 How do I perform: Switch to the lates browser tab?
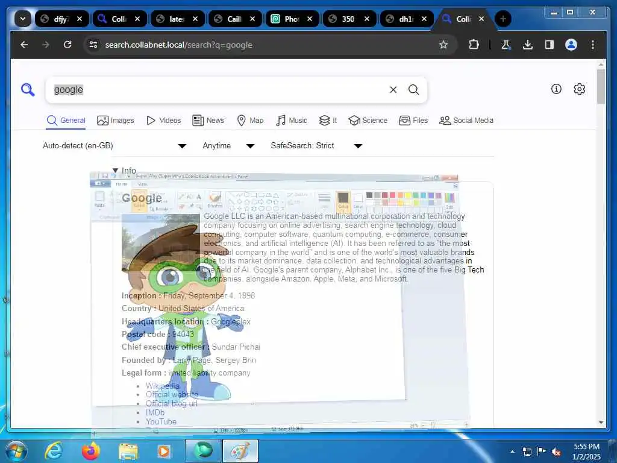point(177,19)
